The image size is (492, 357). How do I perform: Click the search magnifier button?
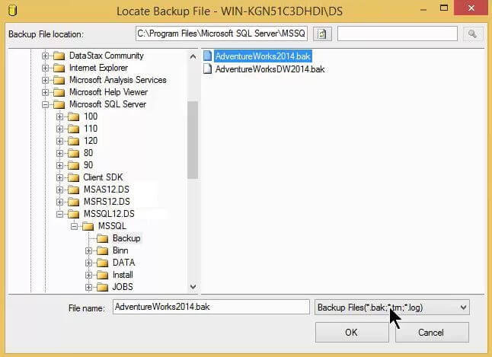coord(472,34)
